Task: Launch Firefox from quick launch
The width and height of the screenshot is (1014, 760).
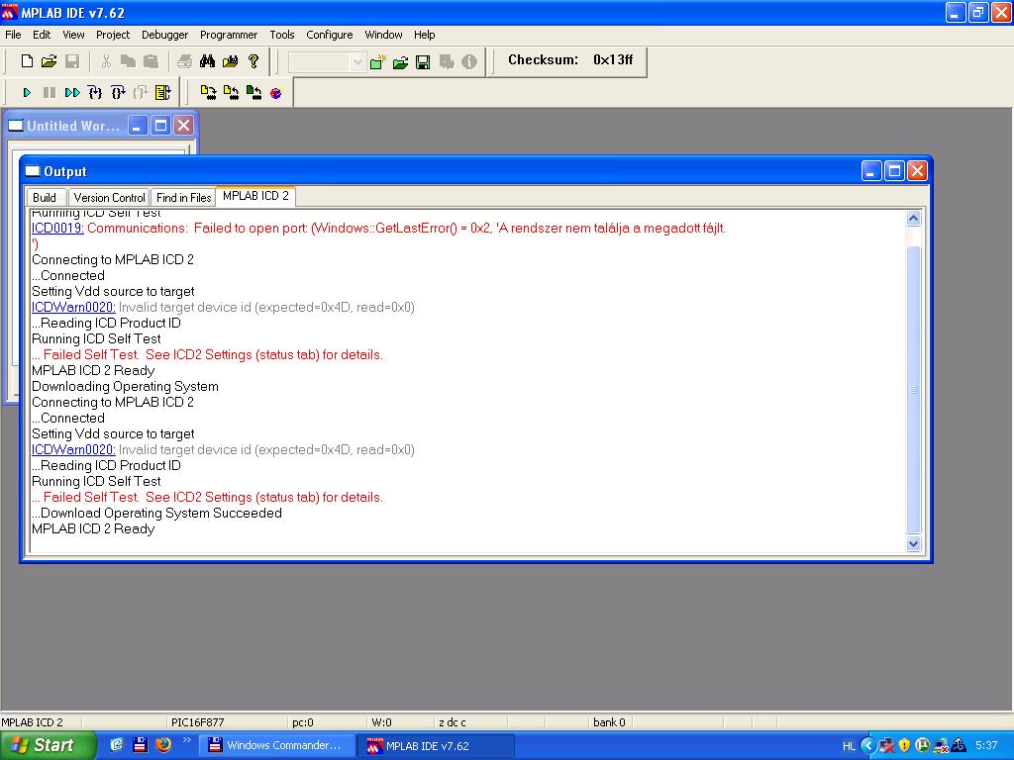Action: pos(163,745)
